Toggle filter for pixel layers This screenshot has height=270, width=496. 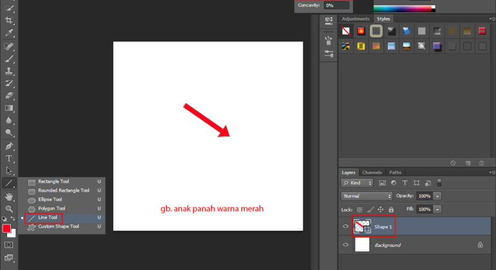pyautogui.click(x=383, y=183)
